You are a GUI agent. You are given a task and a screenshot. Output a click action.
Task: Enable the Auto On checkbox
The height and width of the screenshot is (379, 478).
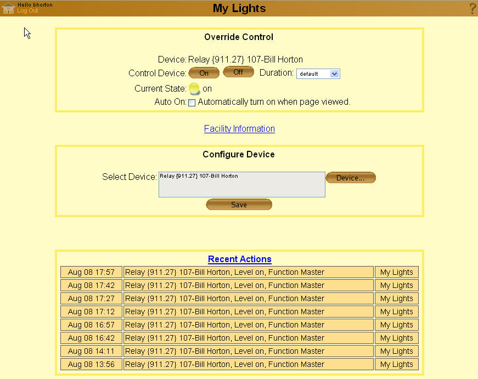[x=192, y=103]
